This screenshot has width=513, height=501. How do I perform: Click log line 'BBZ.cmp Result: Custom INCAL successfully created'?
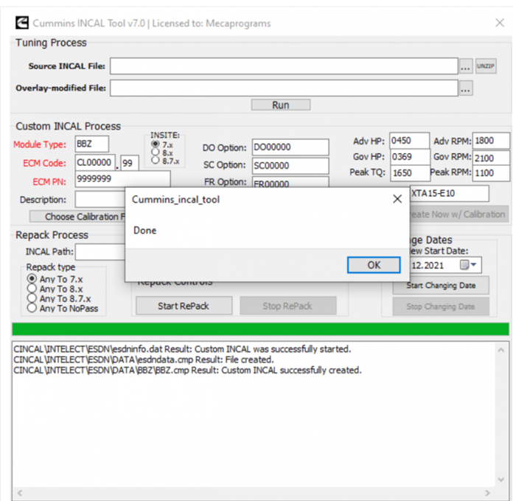click(x=187, y=370)
